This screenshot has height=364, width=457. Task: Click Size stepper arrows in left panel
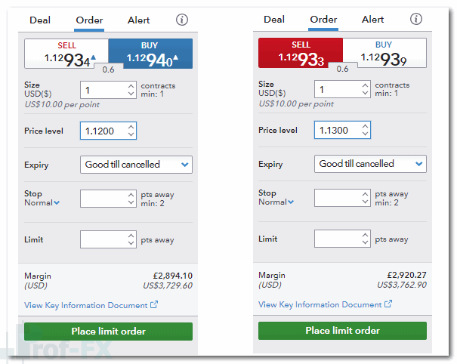pyautogui.click(x=131, y=89)
